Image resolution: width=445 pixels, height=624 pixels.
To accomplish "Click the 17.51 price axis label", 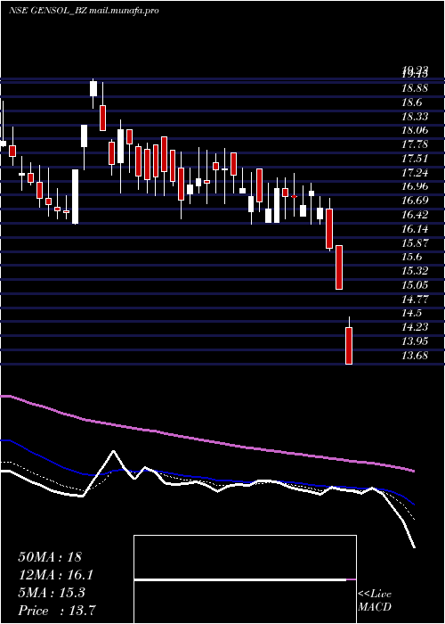I will click(415, 159).
